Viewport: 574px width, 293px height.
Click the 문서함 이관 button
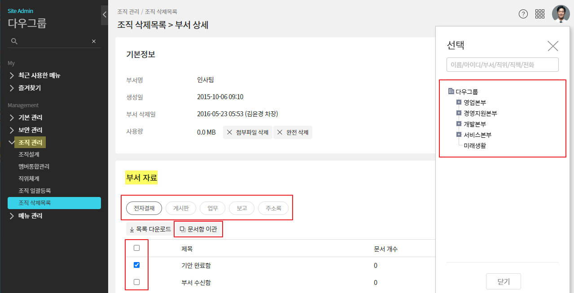198,229
